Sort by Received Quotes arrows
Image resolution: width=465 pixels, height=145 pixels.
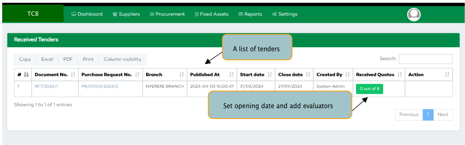[x=400, y=74]
